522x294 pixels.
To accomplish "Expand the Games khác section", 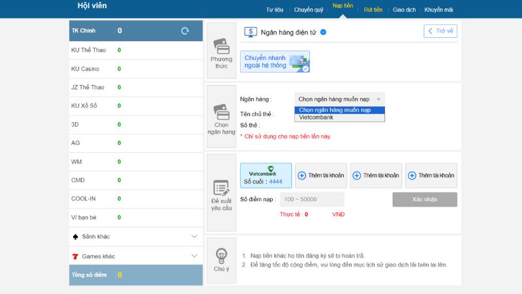I will [x=194, y=256].
